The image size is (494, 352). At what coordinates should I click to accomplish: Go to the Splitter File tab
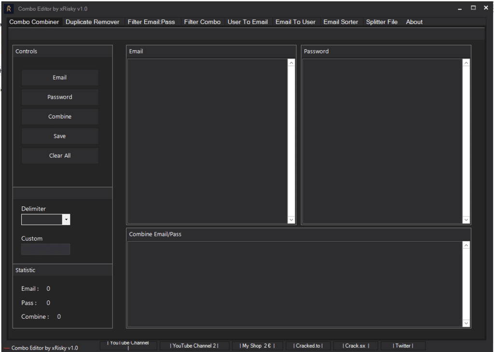point(382,22)
